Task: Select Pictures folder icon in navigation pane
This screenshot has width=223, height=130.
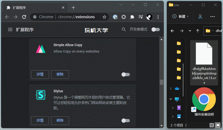Action: coord(179,116)
